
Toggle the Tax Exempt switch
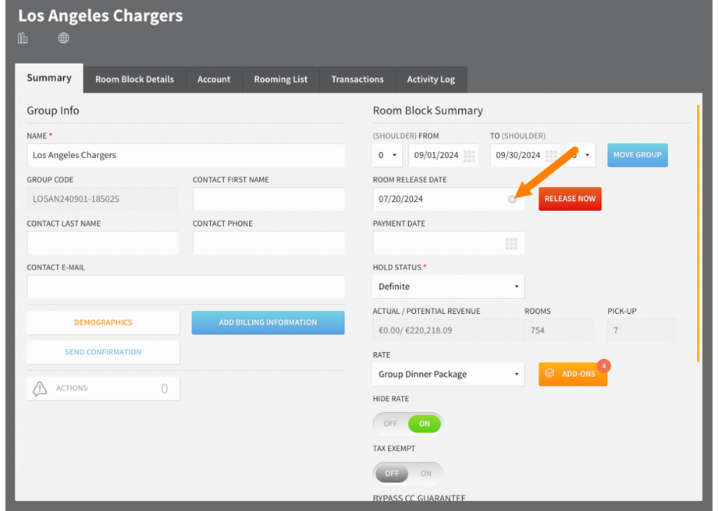[x=407, y=473]
